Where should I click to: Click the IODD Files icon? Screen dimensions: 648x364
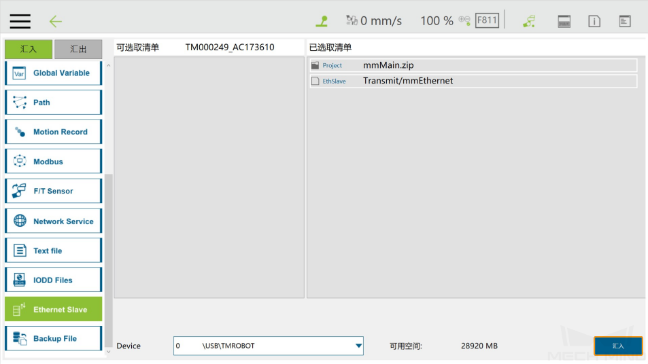point(20,280)
